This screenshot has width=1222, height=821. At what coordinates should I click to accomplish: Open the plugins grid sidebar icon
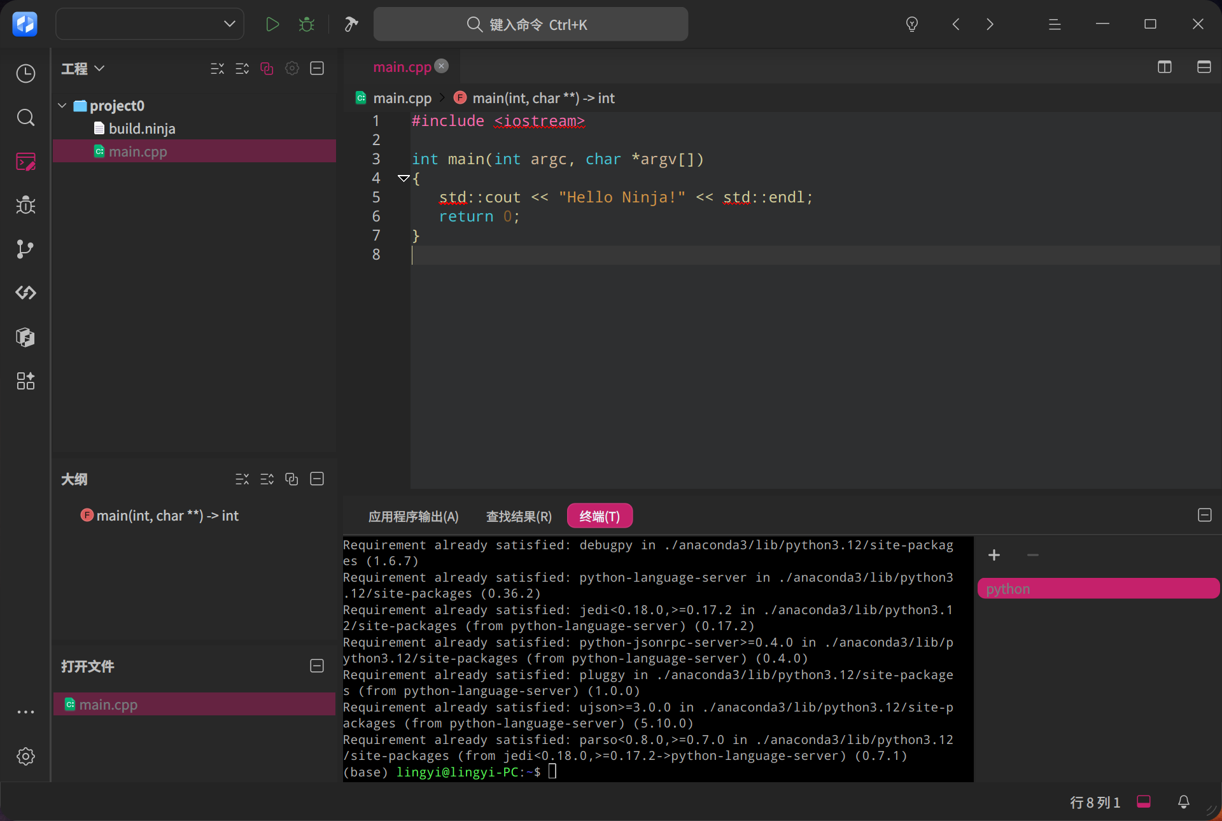tap(25, 381)
